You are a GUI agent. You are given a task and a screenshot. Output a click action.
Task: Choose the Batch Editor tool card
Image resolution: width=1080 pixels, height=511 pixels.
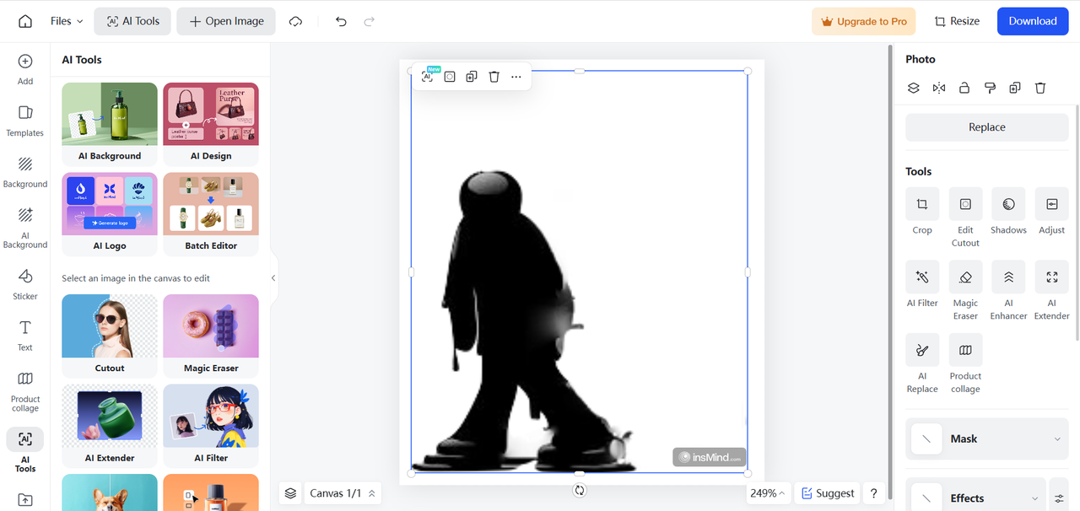(x=211, y=214)
